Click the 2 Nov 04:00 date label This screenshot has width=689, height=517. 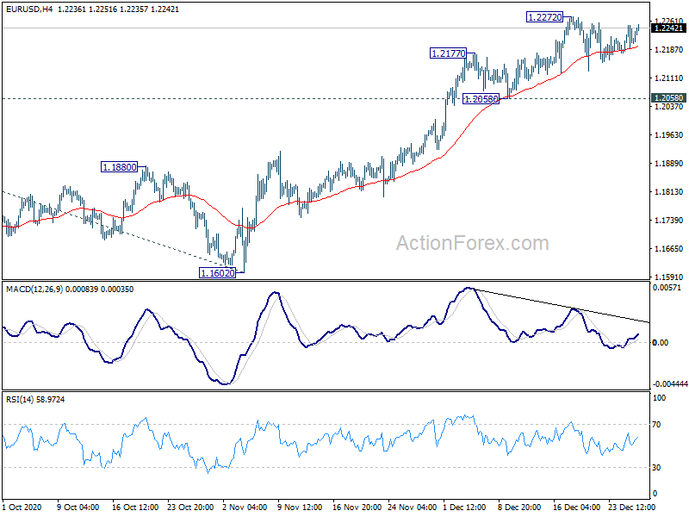[x=245, y=507]
